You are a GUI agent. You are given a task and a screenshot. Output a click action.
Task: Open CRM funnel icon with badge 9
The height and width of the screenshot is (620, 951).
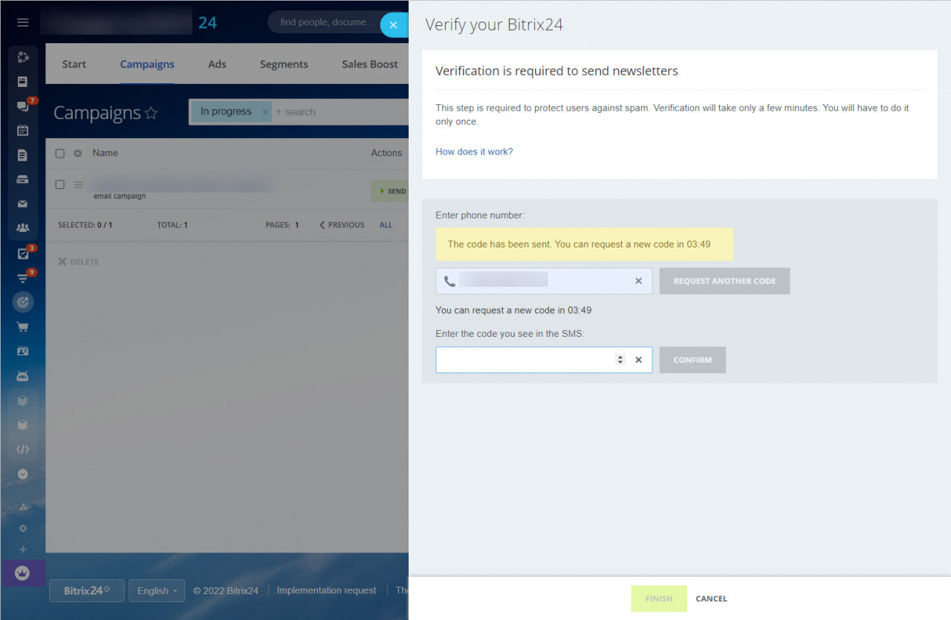point(22,278)
